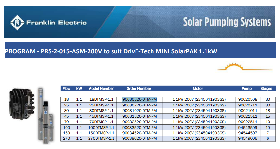
Task: Click the Stages column header
Action: pyautogui.click(x=266, y=89)
